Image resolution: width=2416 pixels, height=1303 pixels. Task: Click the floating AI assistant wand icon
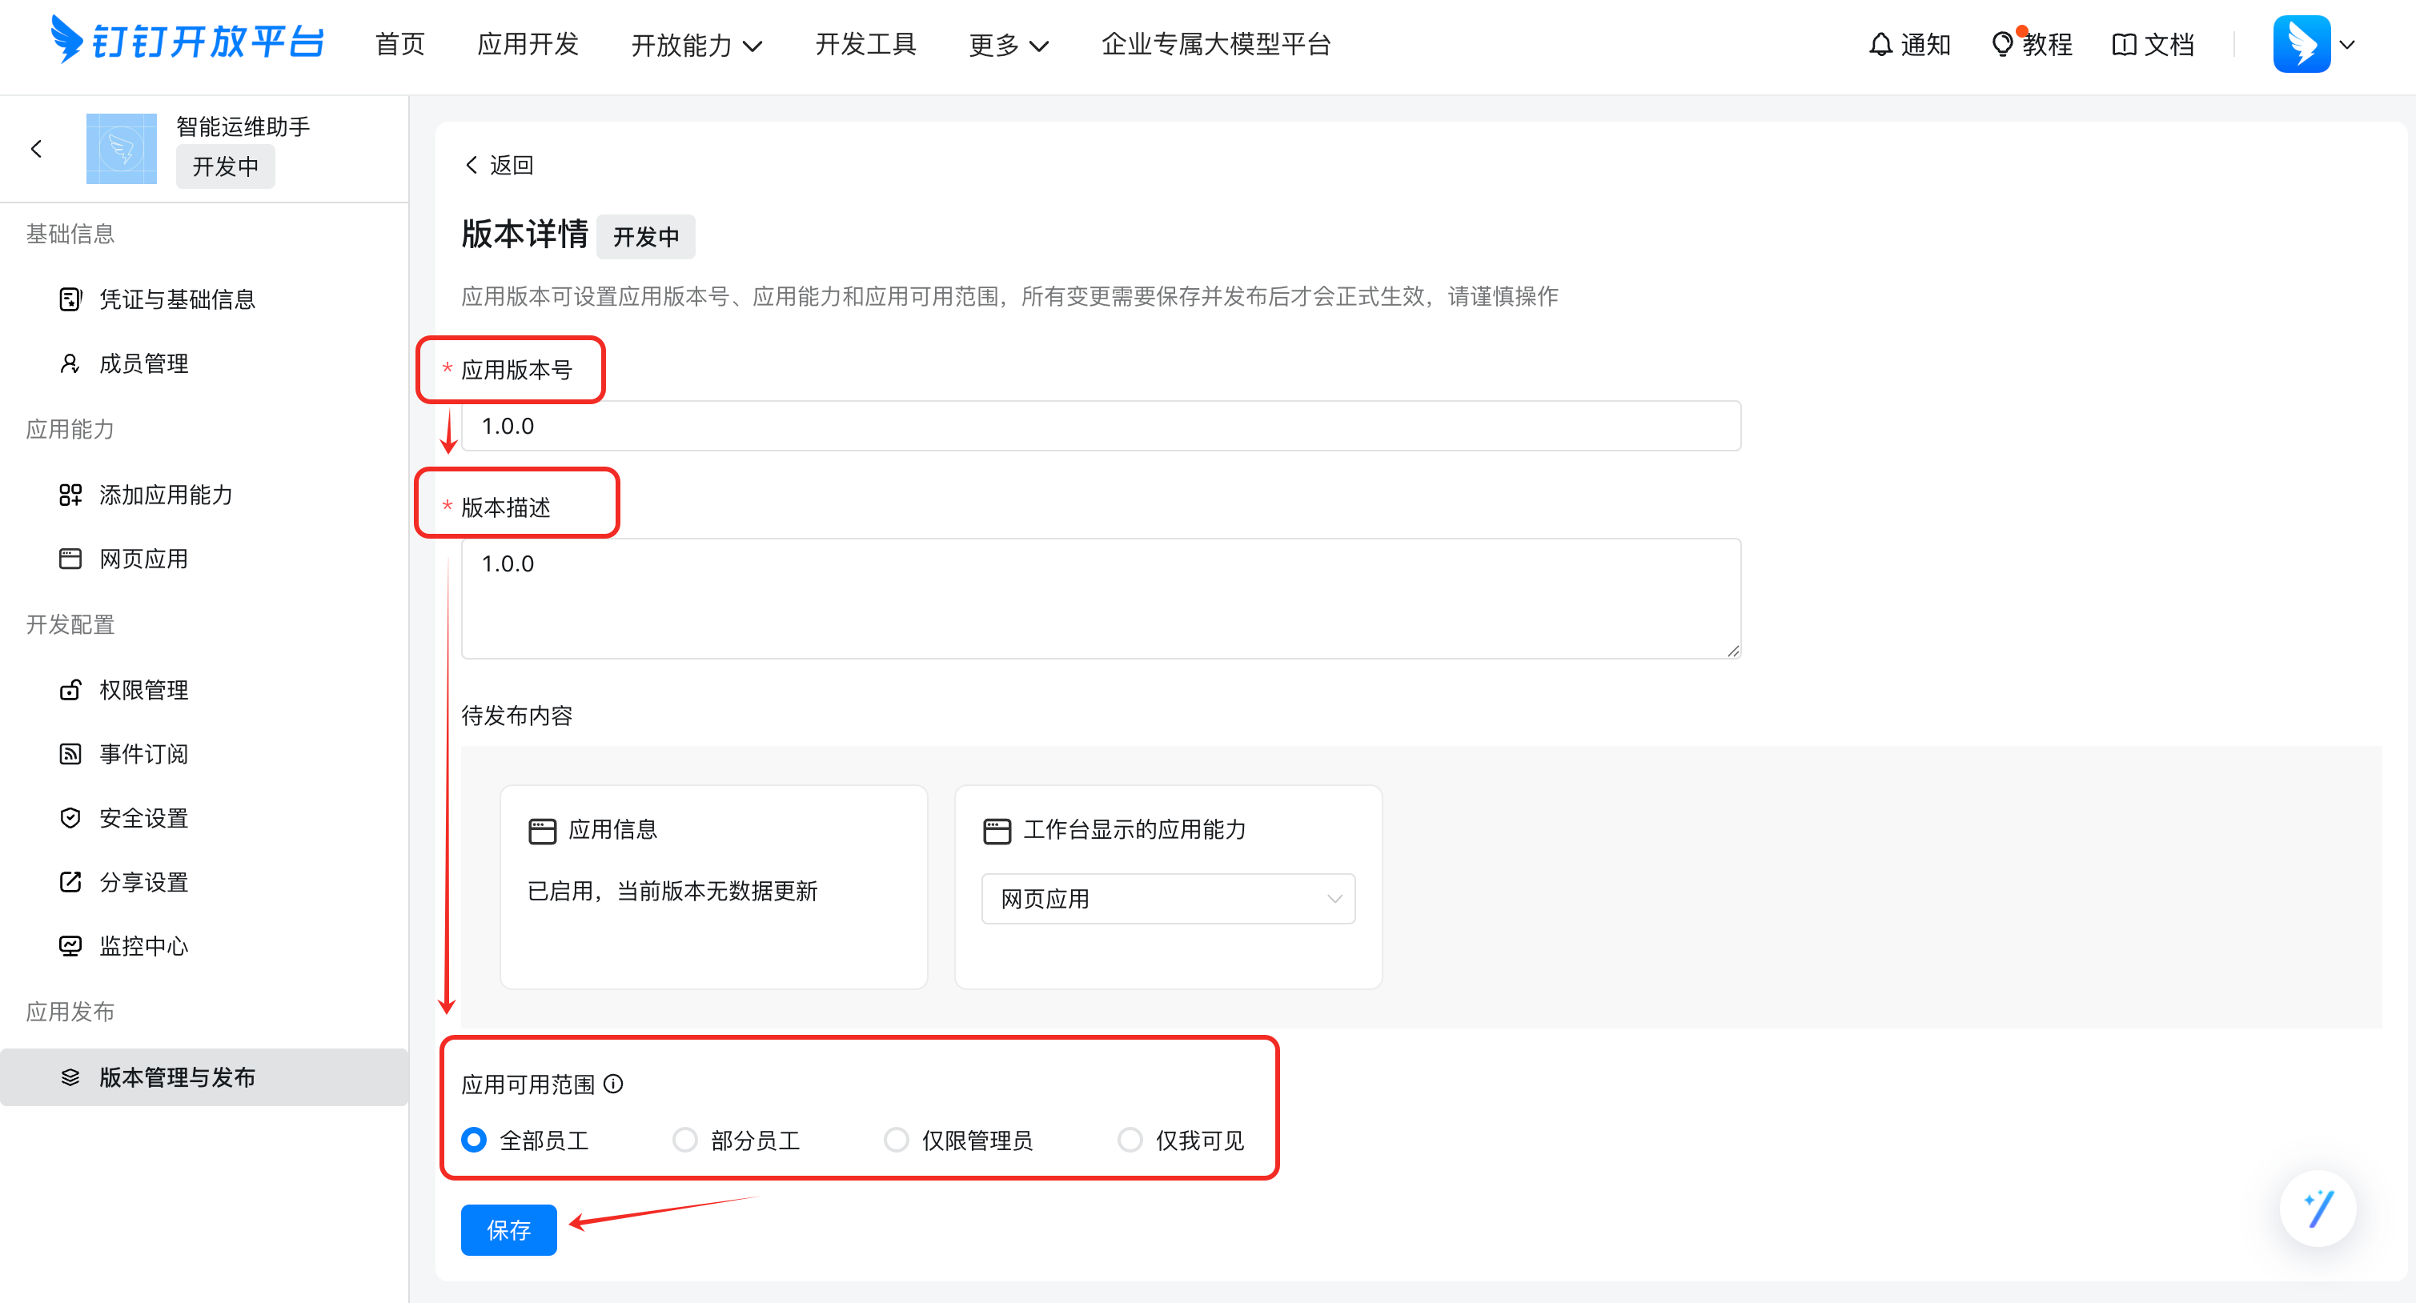tap(2318, 1208)
